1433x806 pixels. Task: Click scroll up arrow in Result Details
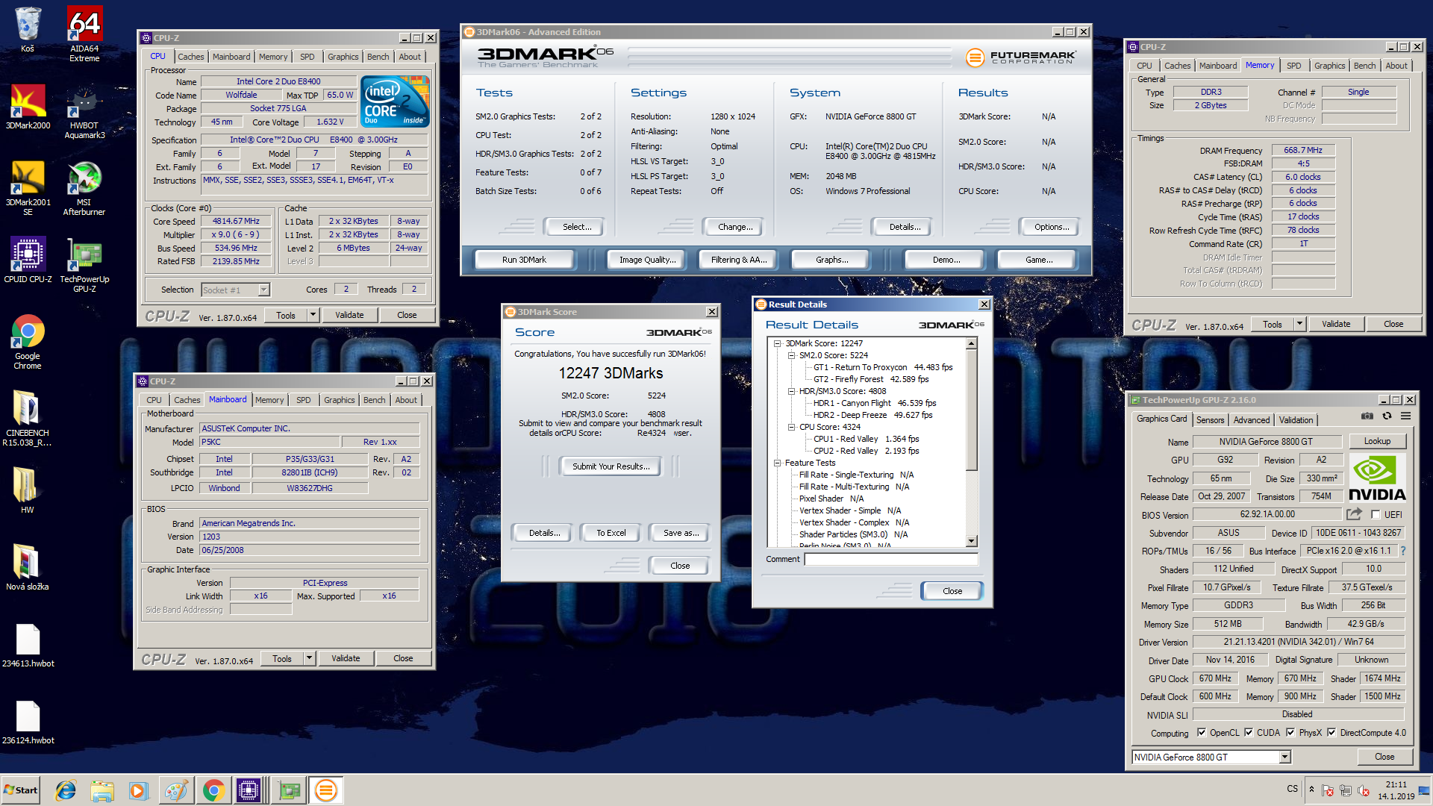click(971, 343)
